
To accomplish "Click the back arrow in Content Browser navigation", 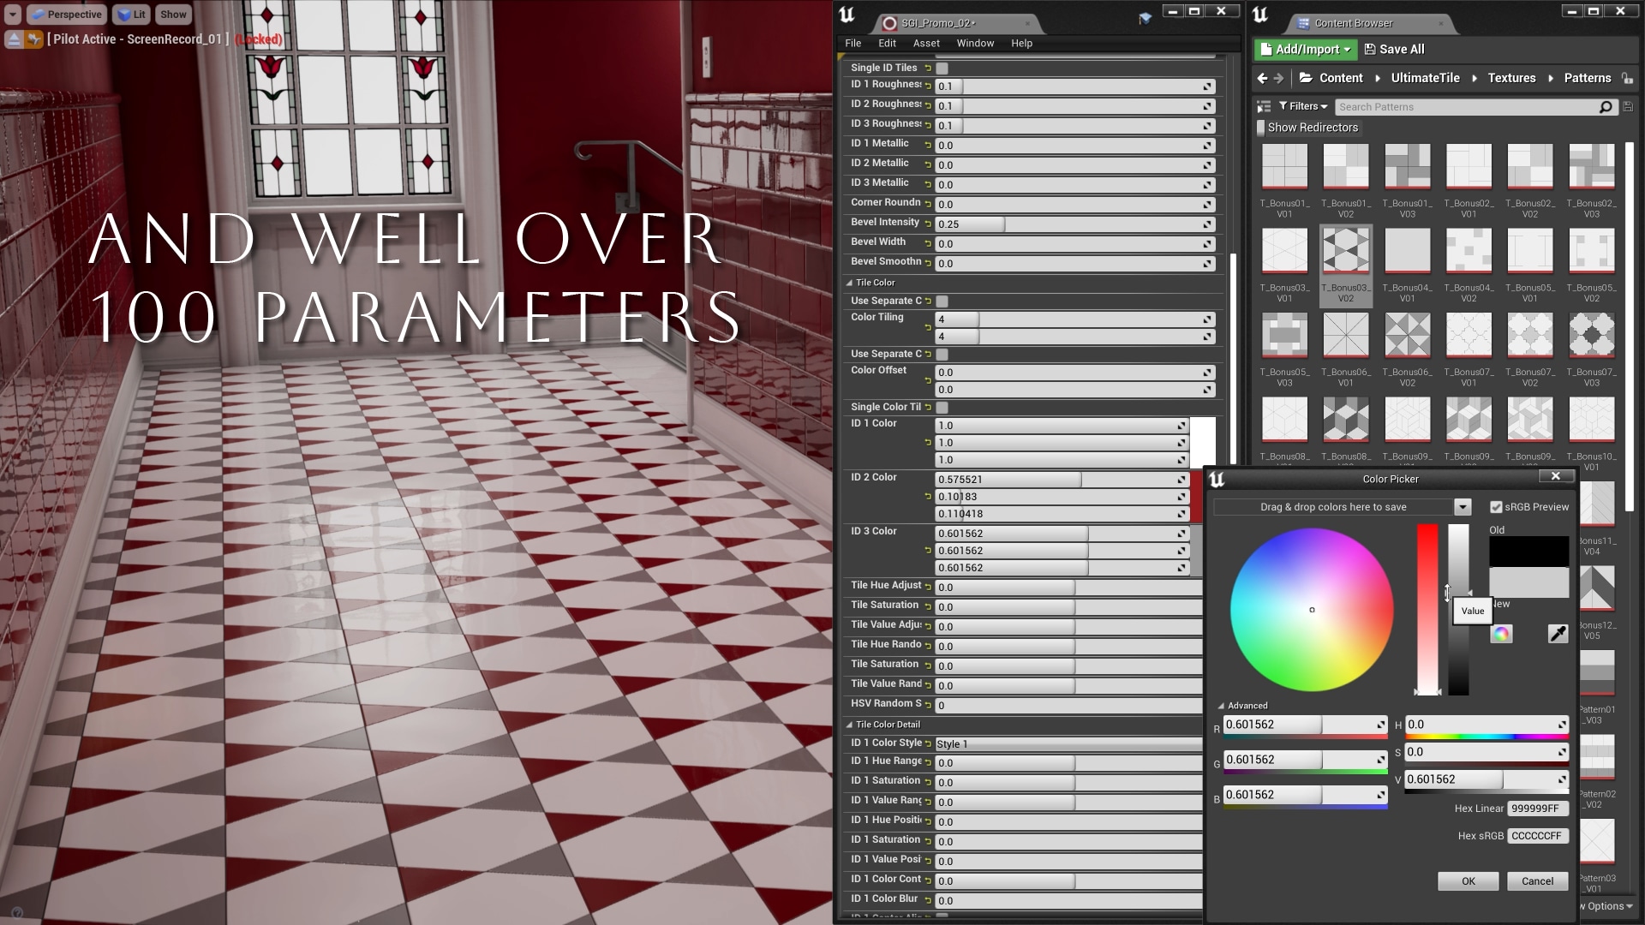I will click(1263, 78).
